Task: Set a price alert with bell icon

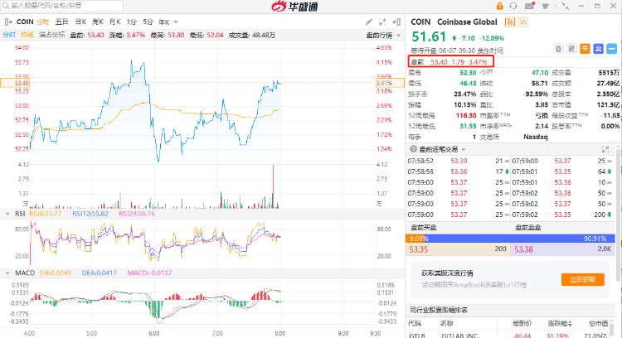Action: [x=558, y=49]
